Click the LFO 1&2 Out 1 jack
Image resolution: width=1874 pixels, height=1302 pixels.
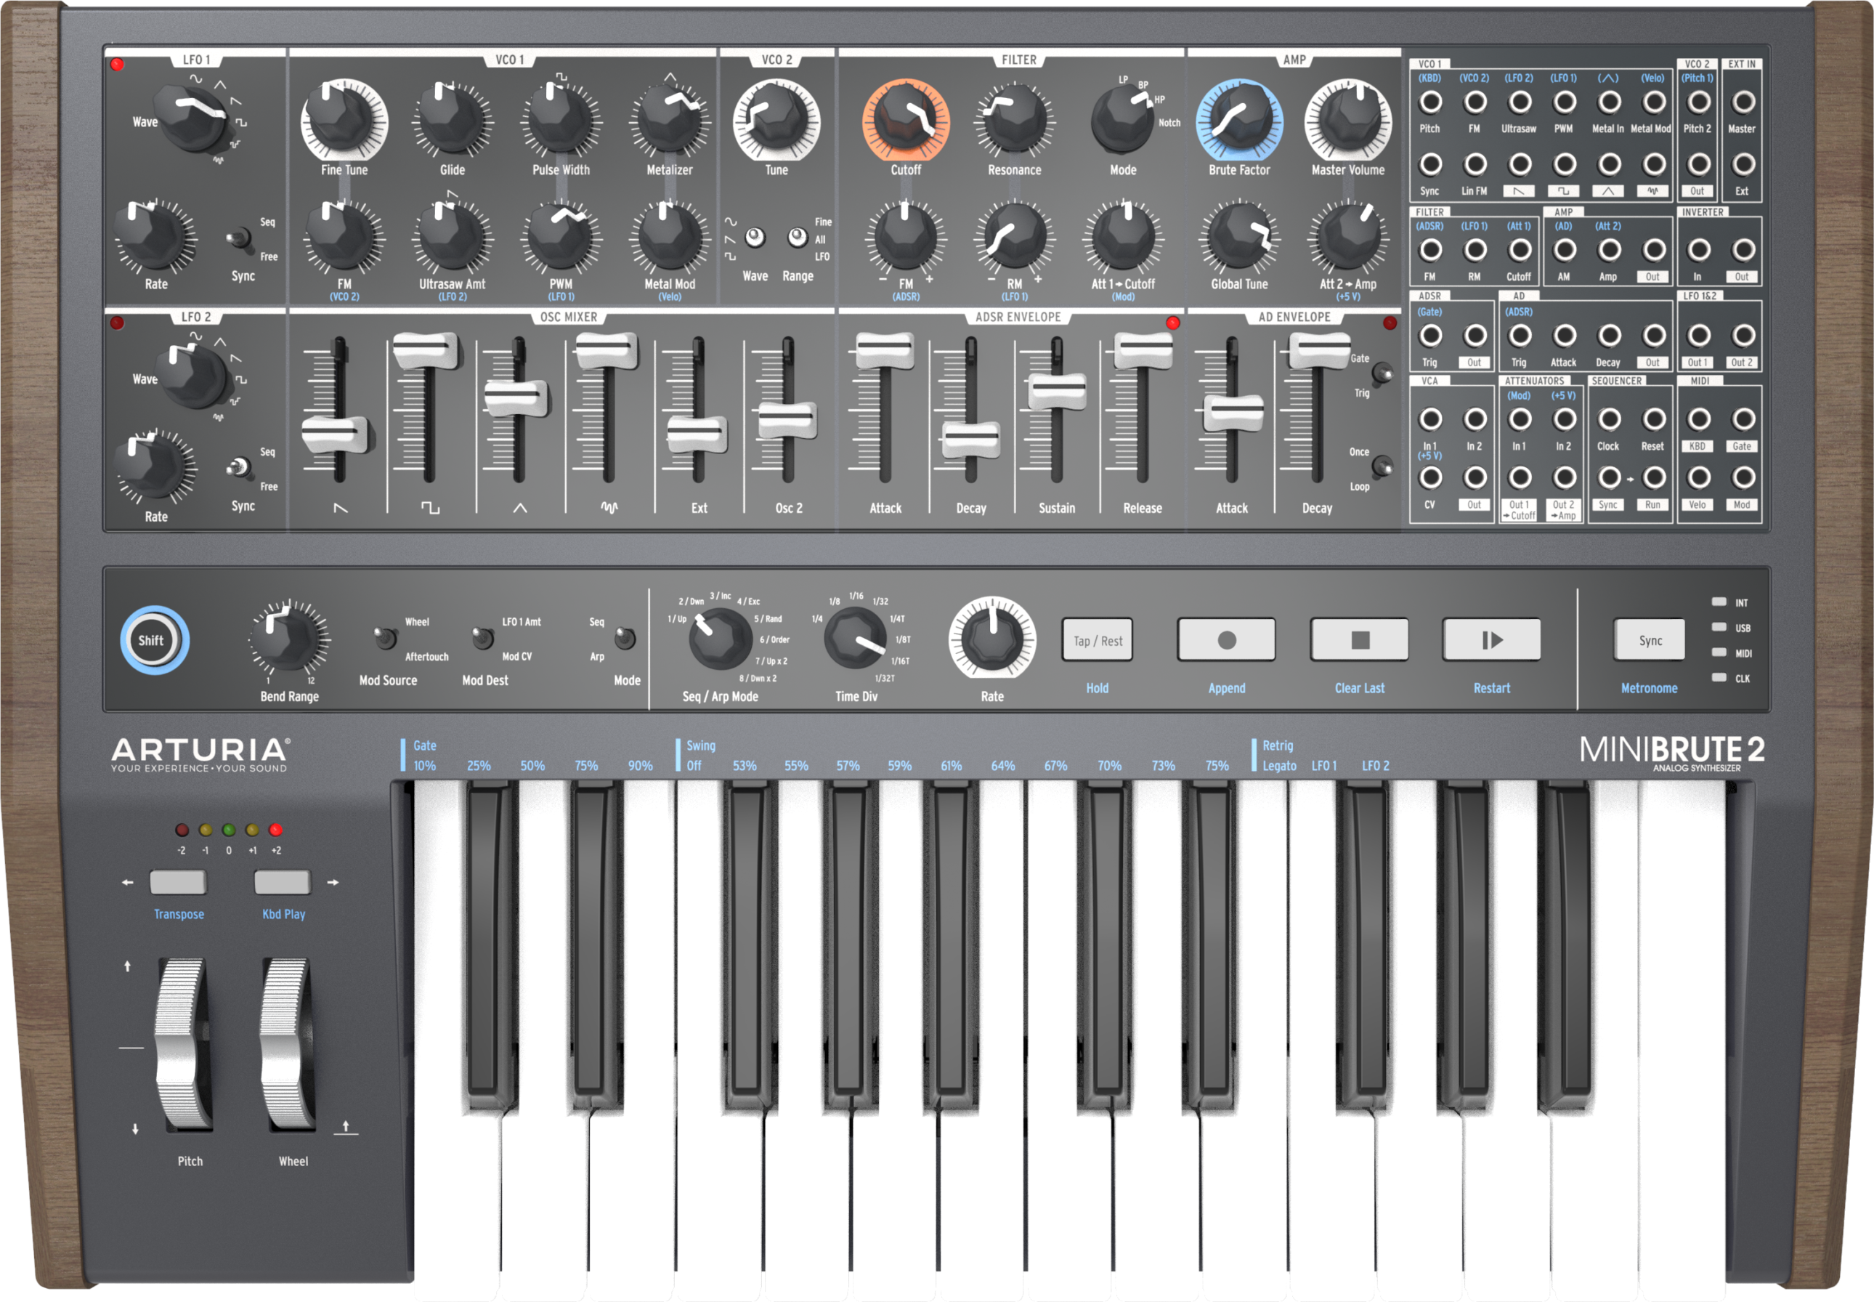(x=1699, y=335)
